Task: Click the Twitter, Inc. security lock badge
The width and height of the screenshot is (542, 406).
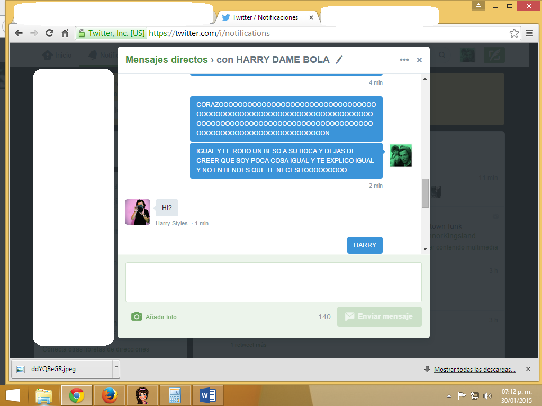Action: click(111, 33)
